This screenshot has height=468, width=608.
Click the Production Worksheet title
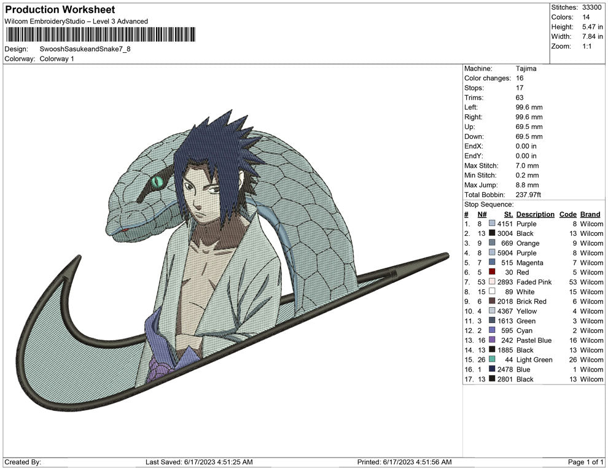[x=60, y=9]
